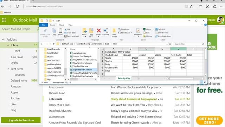Open File Explorer help question mark
The width and height of the screenshot is (225, 127).
[205, 25]
